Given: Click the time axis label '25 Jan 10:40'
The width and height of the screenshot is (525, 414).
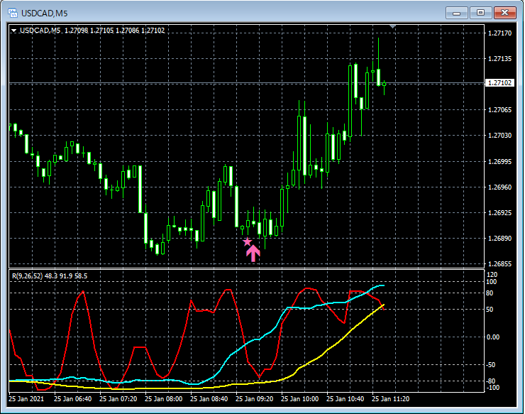Looking at the screenshot, I should [346, 399].
